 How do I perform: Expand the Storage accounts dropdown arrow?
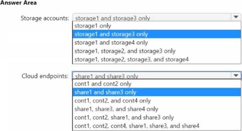[236, 17]
